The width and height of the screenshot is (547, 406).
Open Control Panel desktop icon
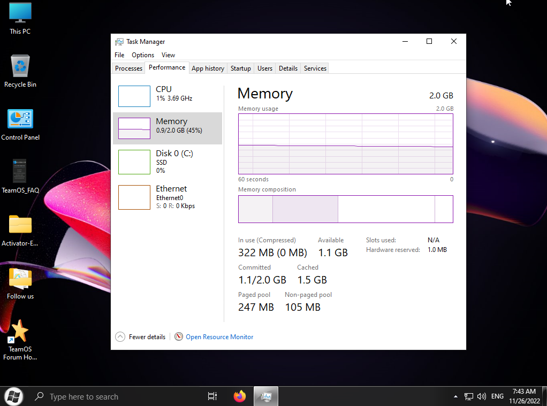[20, 125]
